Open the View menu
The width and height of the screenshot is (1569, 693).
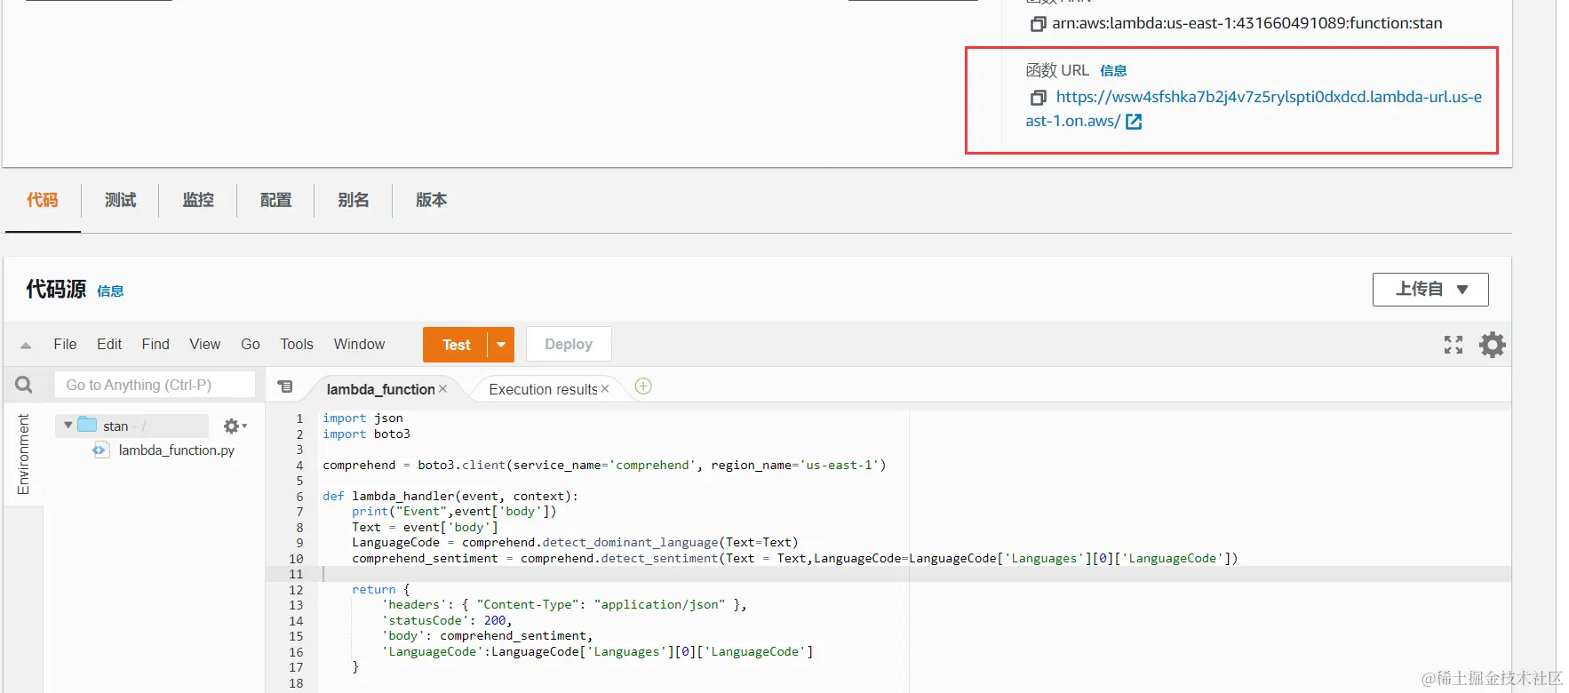tap(204, 344)
